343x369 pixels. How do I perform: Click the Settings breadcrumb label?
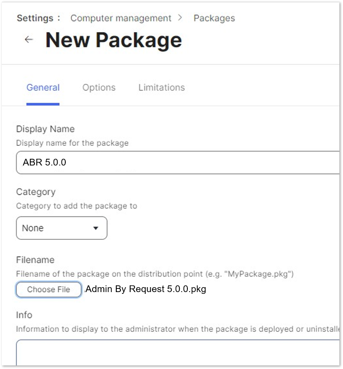coord(35,18)
